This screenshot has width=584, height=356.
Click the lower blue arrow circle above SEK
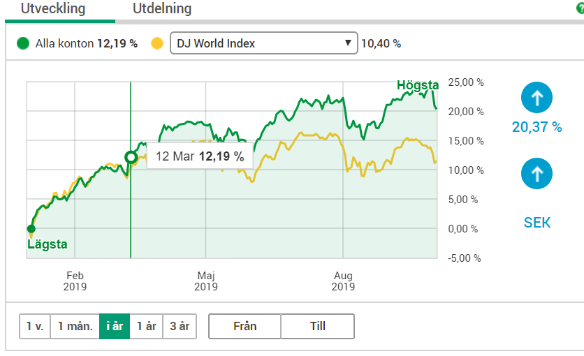pyautogui.click(x=536, y=172)
